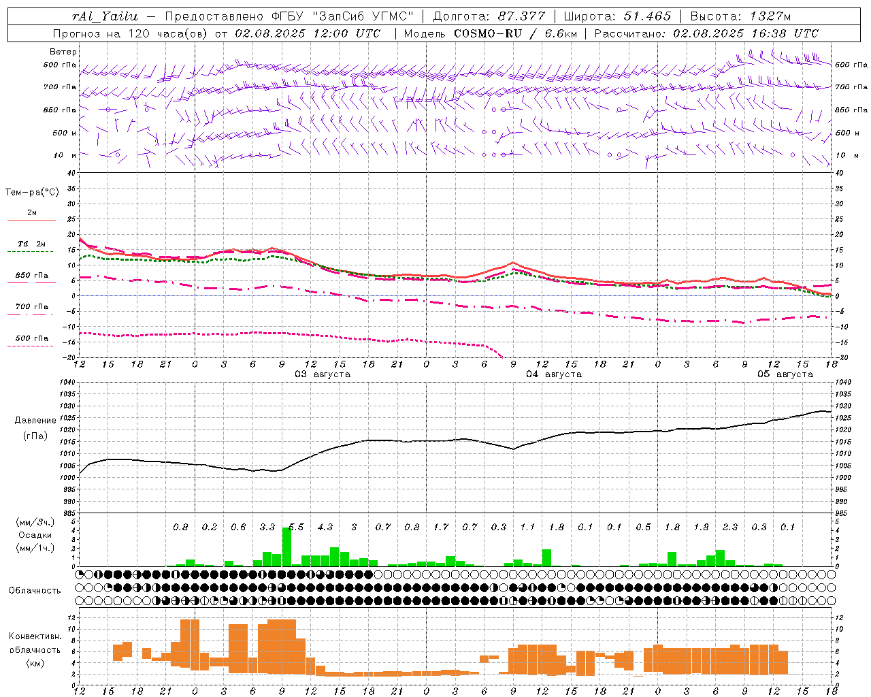Click the 2.3 three-hour precipitation value
871x697 pixels.
tap(730, 528)
